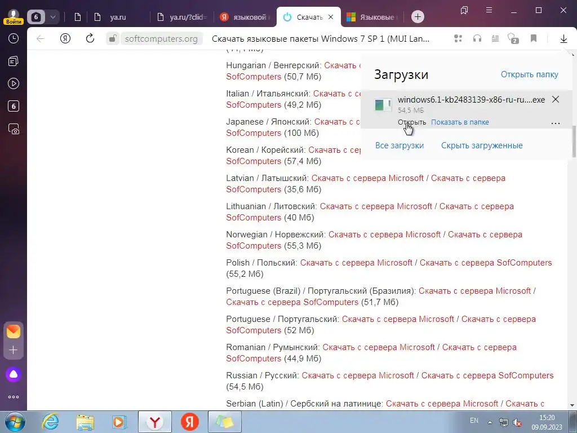Add a new sidebar app with plus icon

point(14,350)
